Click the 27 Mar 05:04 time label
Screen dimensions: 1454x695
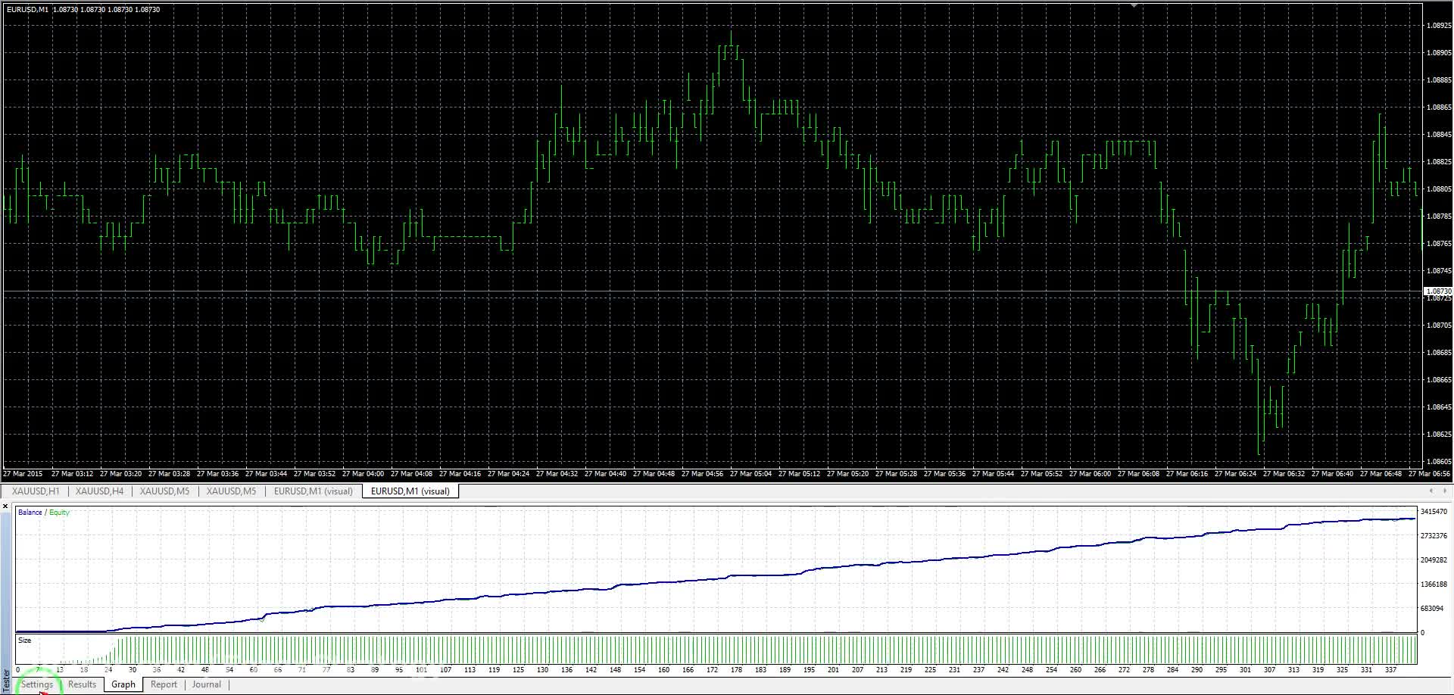click(750, 474)
